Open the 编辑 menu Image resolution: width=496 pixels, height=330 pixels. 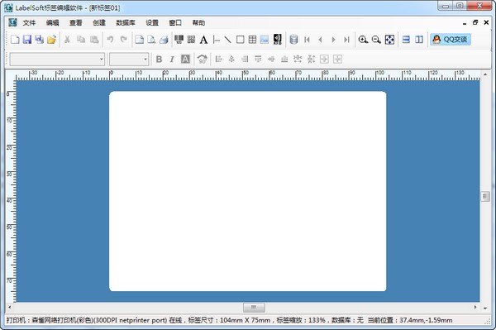53,23
